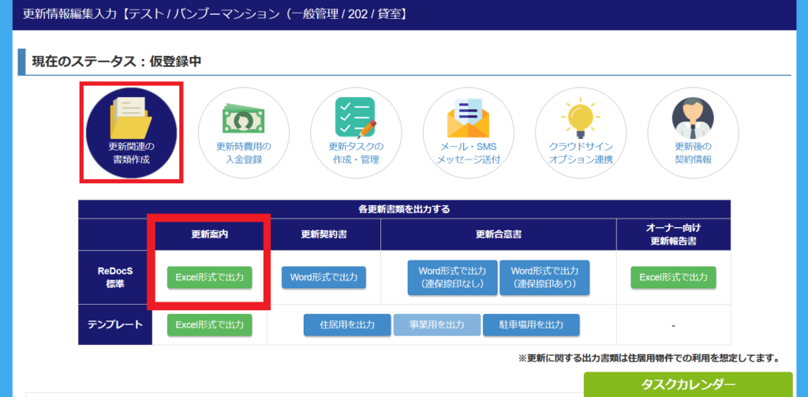Click 駐車場用を出力 button
Viewport: 808px width, 397px height.
pyautogui.click(x=531, y=325)
